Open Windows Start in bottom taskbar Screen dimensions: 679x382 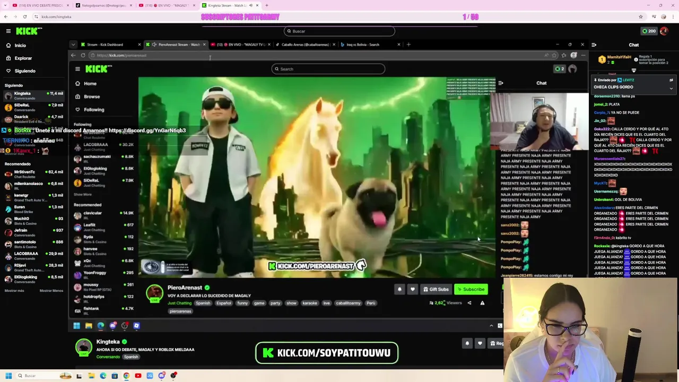pyautogui.click(x=8, y=376)
